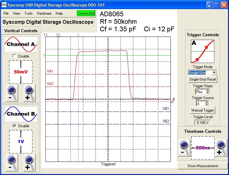This screenshot has width=229, height=175.
Task: Uncheck the Channel B Disable checkbox
Action: pos(14,126)
